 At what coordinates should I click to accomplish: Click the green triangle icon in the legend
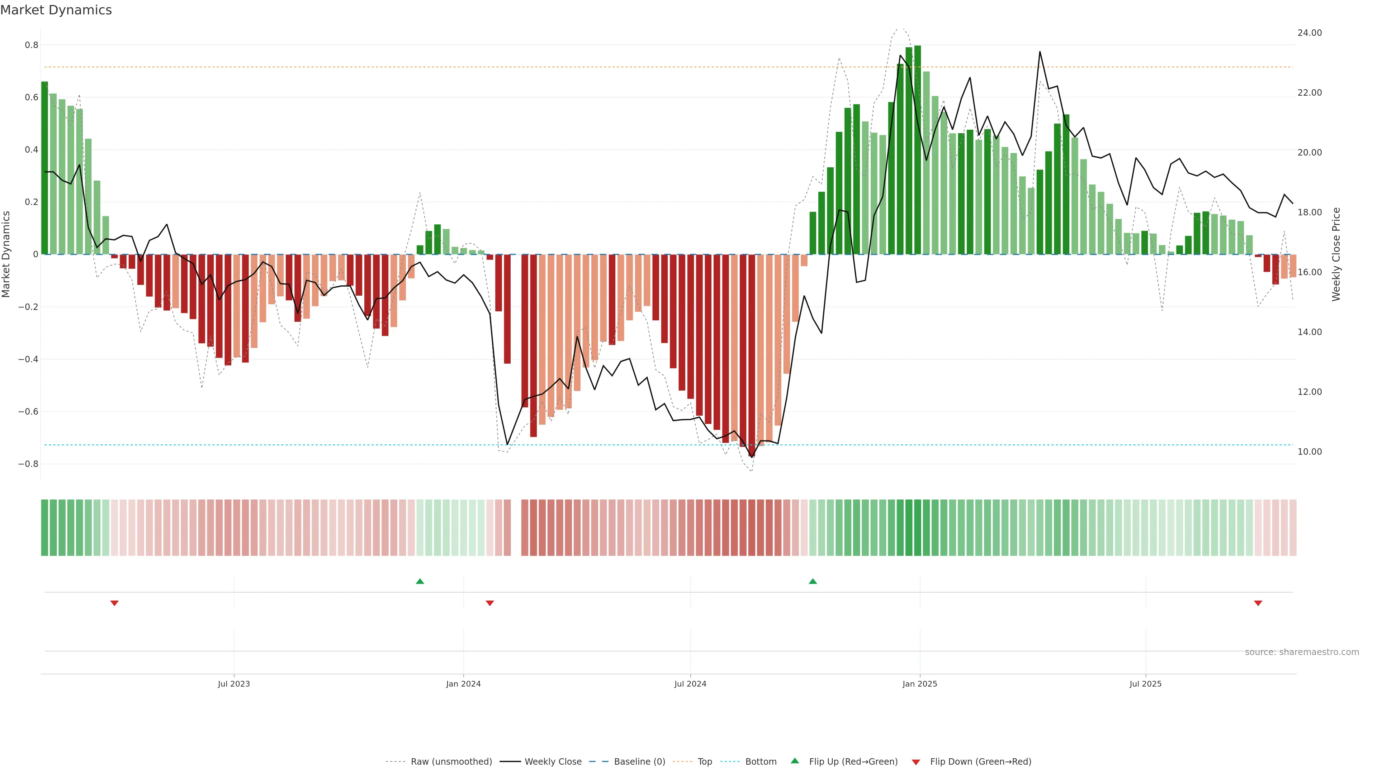tap(795, 761)
